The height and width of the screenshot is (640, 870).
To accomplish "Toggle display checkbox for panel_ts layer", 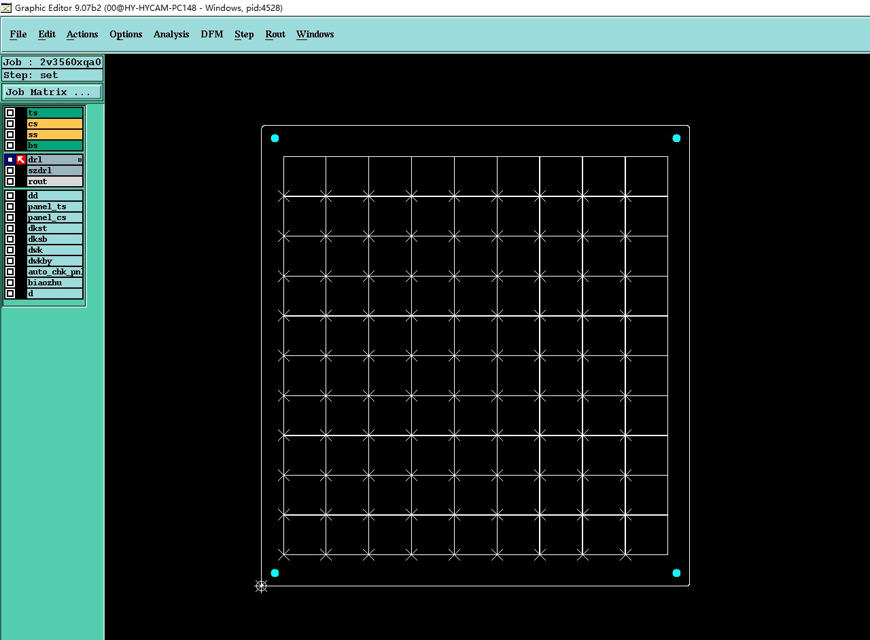I will tap(10, 207).
